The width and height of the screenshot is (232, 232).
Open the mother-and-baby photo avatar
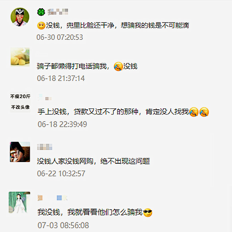(x=20, y=152)
